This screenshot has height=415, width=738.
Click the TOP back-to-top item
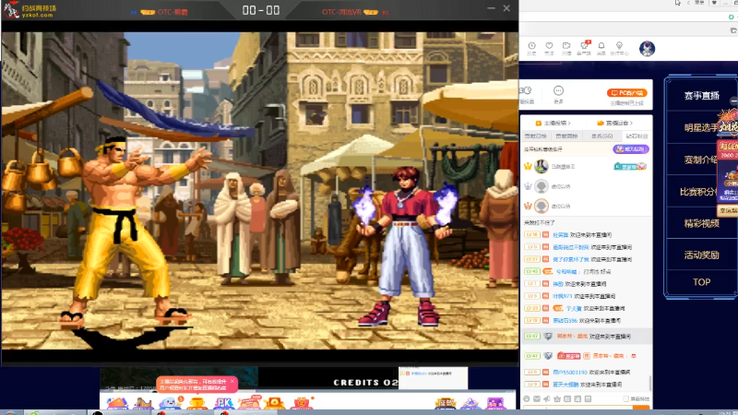(701, 282)
